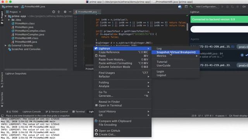Open Version Control tool window tab

click(57, 112)
